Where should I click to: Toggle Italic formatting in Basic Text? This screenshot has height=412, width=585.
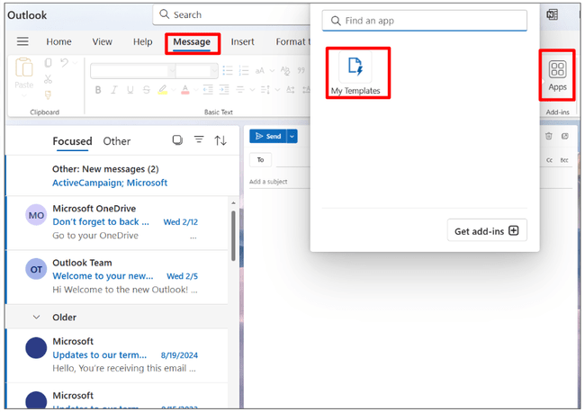[x=114, y=90]
